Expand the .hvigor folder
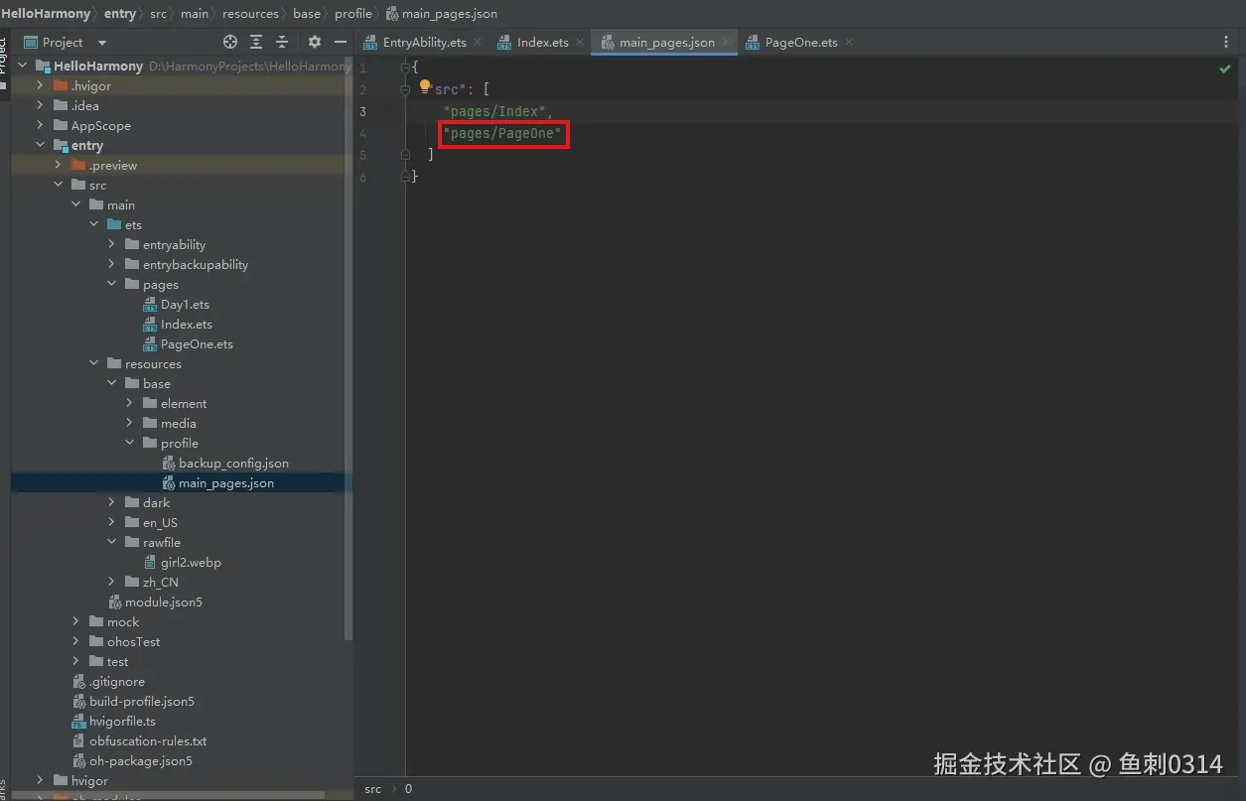1246x801 pixels. 40,86
